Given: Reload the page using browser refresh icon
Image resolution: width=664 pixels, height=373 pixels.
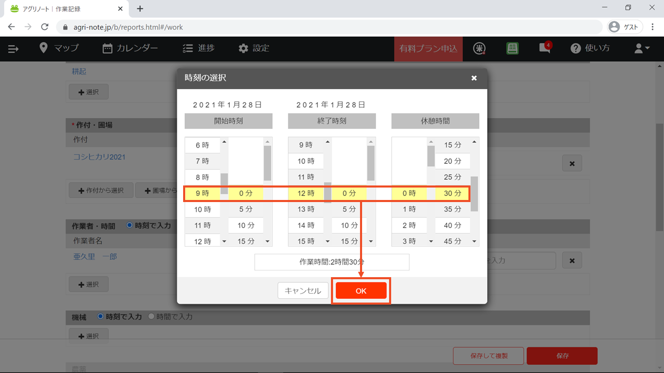Looking at the screenshot, I should tap(45, 27).
